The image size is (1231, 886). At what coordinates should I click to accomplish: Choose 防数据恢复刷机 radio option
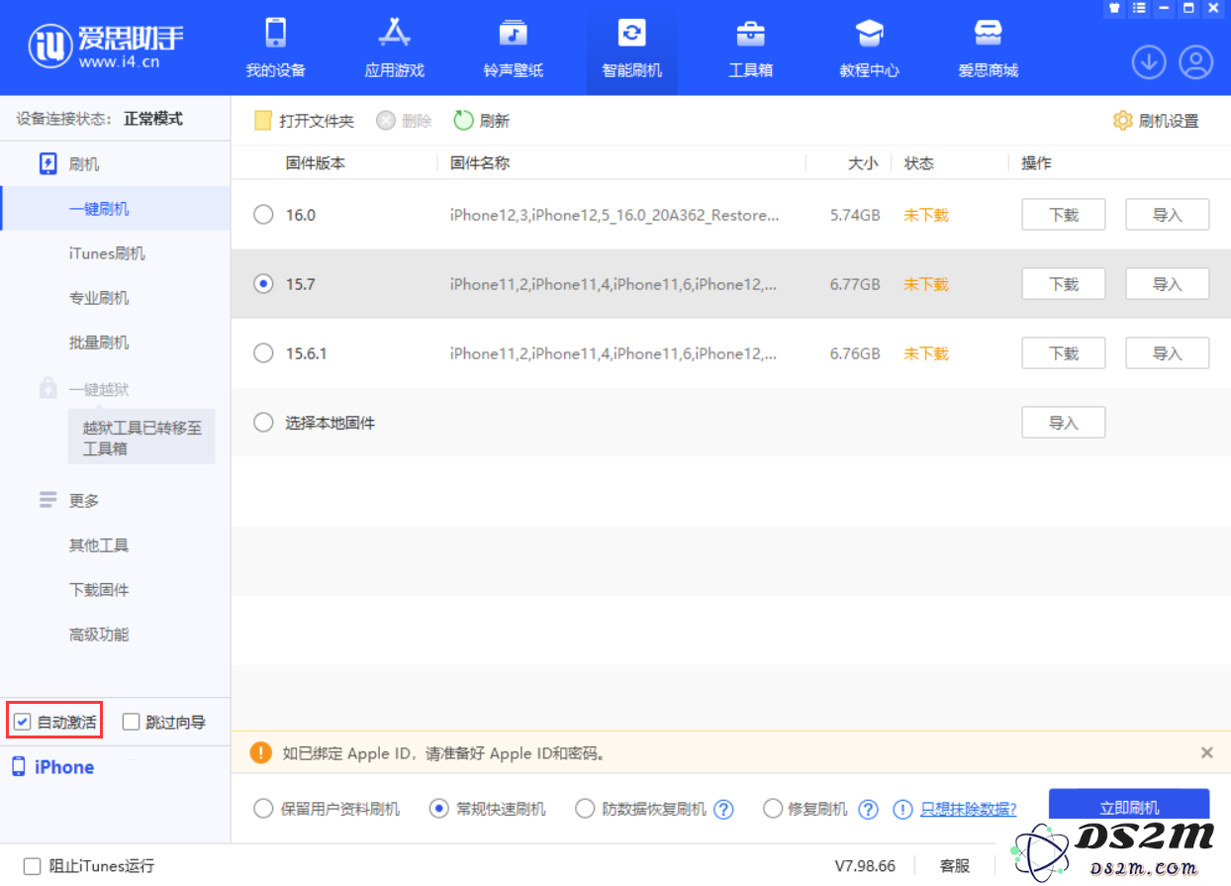585,809
